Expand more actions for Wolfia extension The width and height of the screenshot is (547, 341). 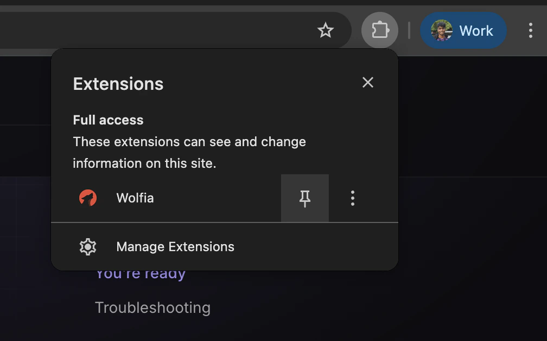tap(353, 198)
